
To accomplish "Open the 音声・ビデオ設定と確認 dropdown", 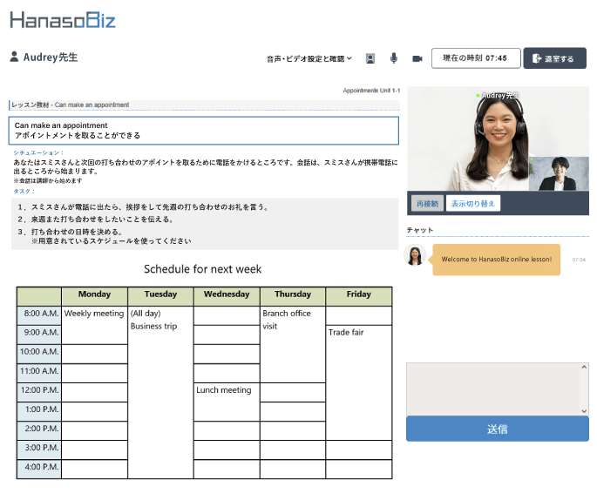I will click(309, 58).
